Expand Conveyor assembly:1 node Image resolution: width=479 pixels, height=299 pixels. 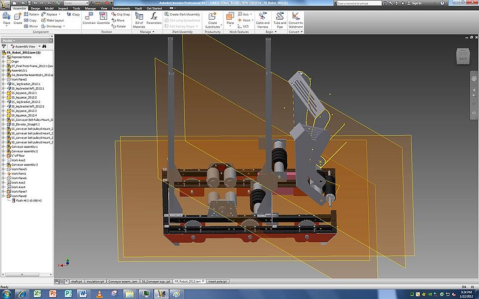(x=4, y=147)
